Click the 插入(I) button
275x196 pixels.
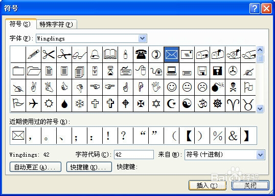click(x=208, y=185)
